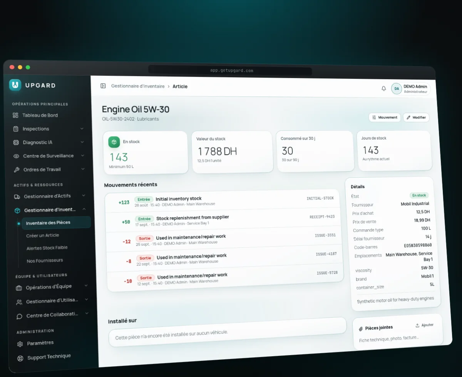Viewport: 462px width, 377px height.
Task: Click the Centre de Surveillance eye icon
Action: click(16, 156)
